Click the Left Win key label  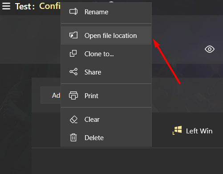pos(199,131)
